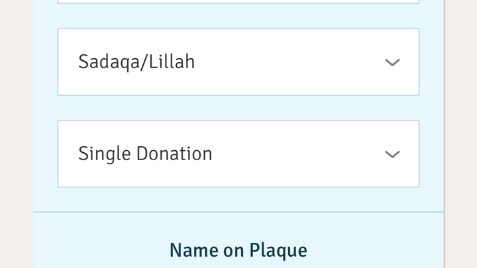Click the word Sadaqa in the type selector
Viewport: 477px width, 268px height.
108,63
